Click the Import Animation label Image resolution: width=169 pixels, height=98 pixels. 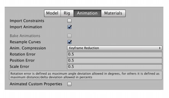coord(26,27)
